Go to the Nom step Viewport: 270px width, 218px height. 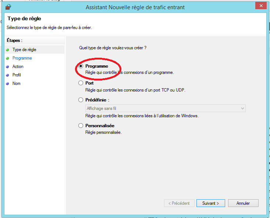pos(16,83)
